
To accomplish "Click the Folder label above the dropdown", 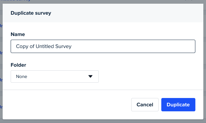I will tap(18, 65).
